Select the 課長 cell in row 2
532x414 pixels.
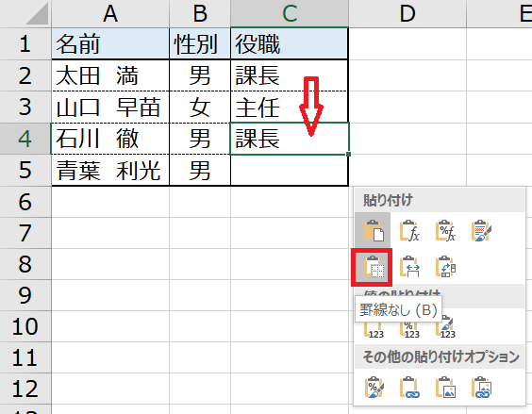point(290,75)
